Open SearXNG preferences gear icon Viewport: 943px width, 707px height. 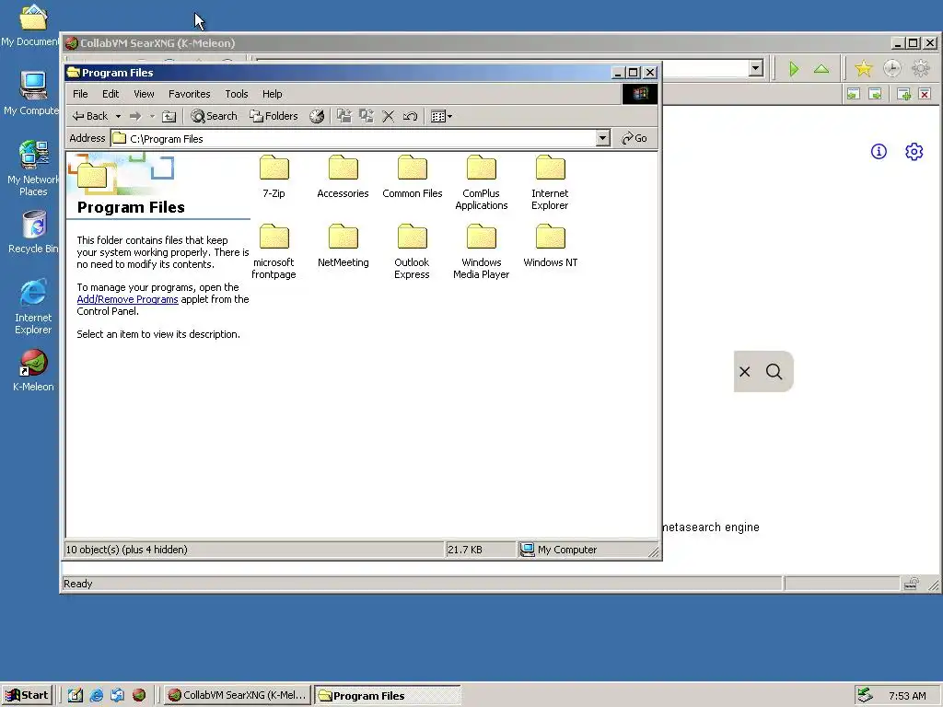pos(914,152)
